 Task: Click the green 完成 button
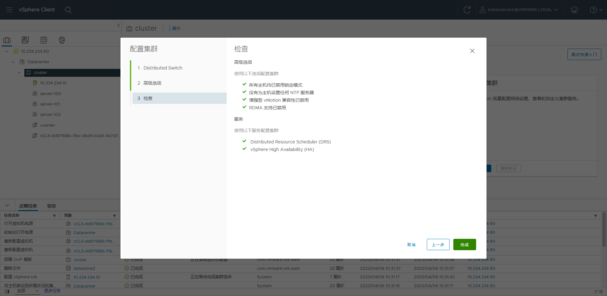coord(464,245)
